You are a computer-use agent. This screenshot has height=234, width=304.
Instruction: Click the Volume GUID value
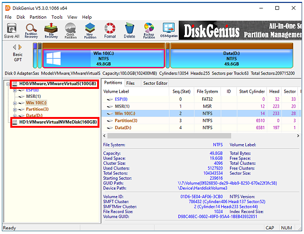click(x=217, y=217)
